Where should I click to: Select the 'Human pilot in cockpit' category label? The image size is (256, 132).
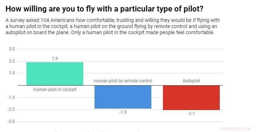pyautogui.click(x=55, y=90)
